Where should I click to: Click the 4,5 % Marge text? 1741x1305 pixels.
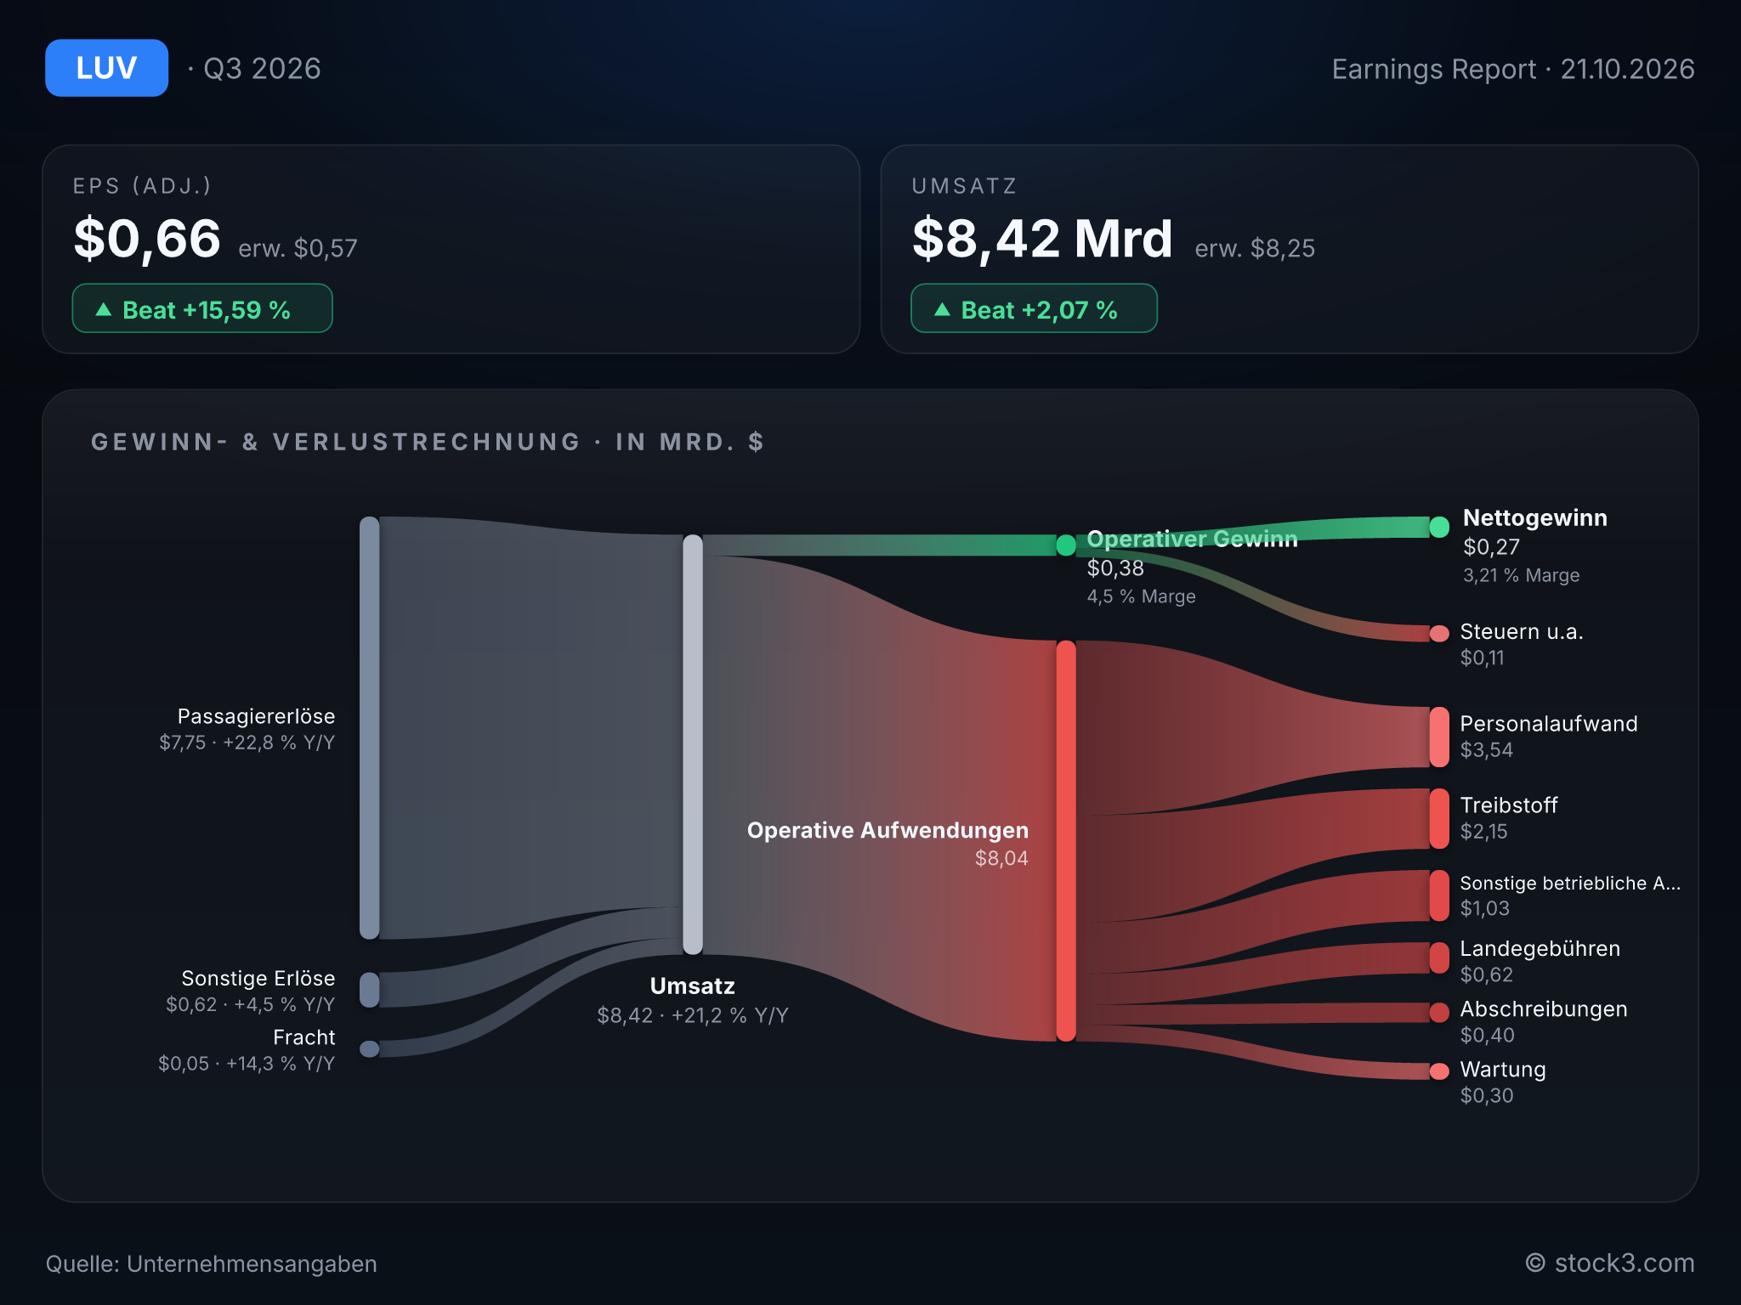(1141, 596)
